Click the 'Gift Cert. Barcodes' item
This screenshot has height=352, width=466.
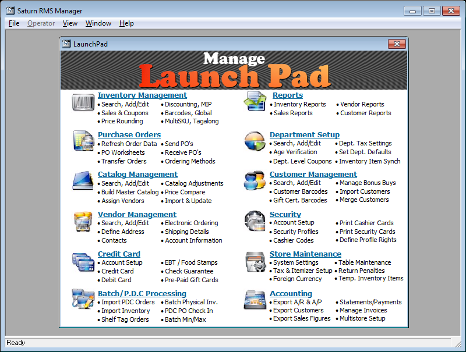click(x=300, y=200)
